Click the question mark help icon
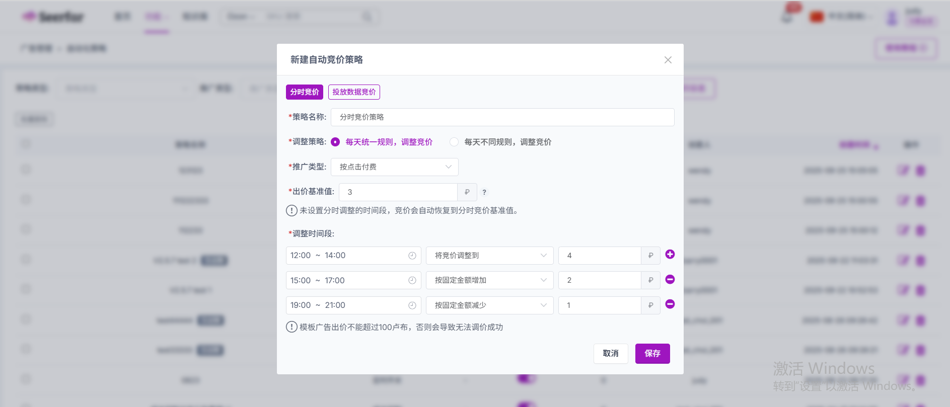The height and width of the screenshot is (407, 950). click(484, 192)
